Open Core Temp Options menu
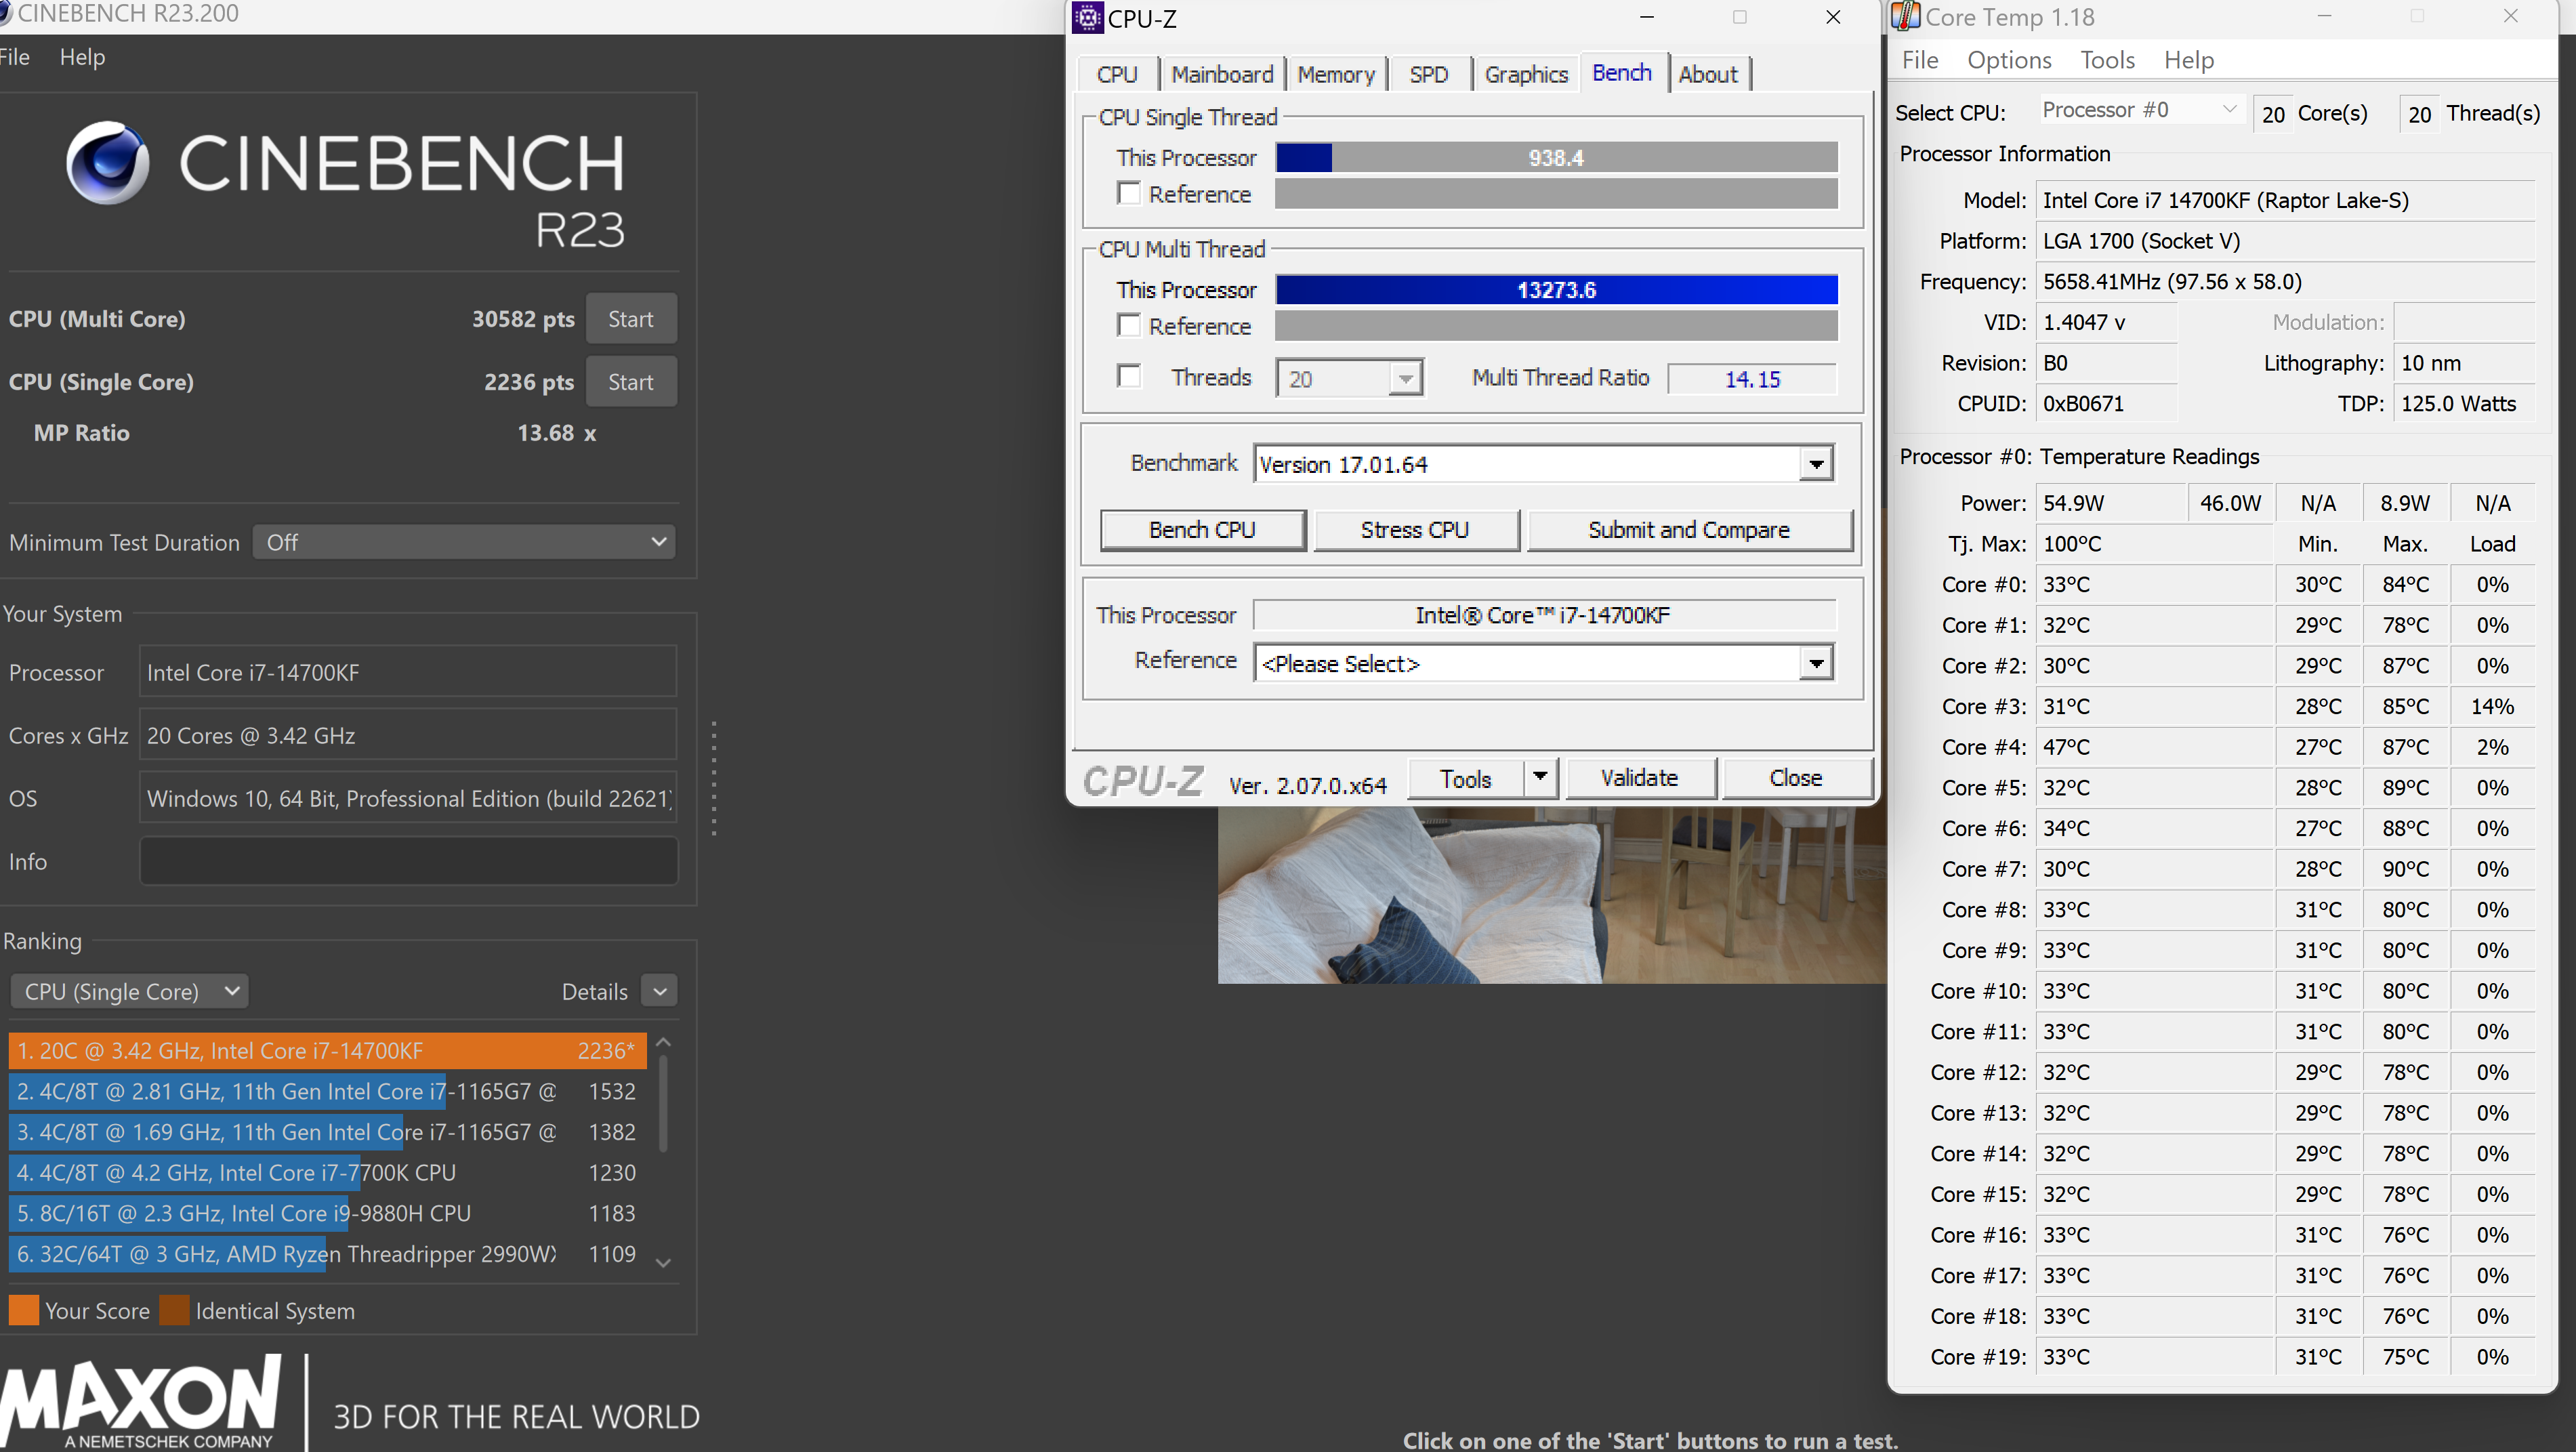2576x1452 pixels. pos(2009,60)
